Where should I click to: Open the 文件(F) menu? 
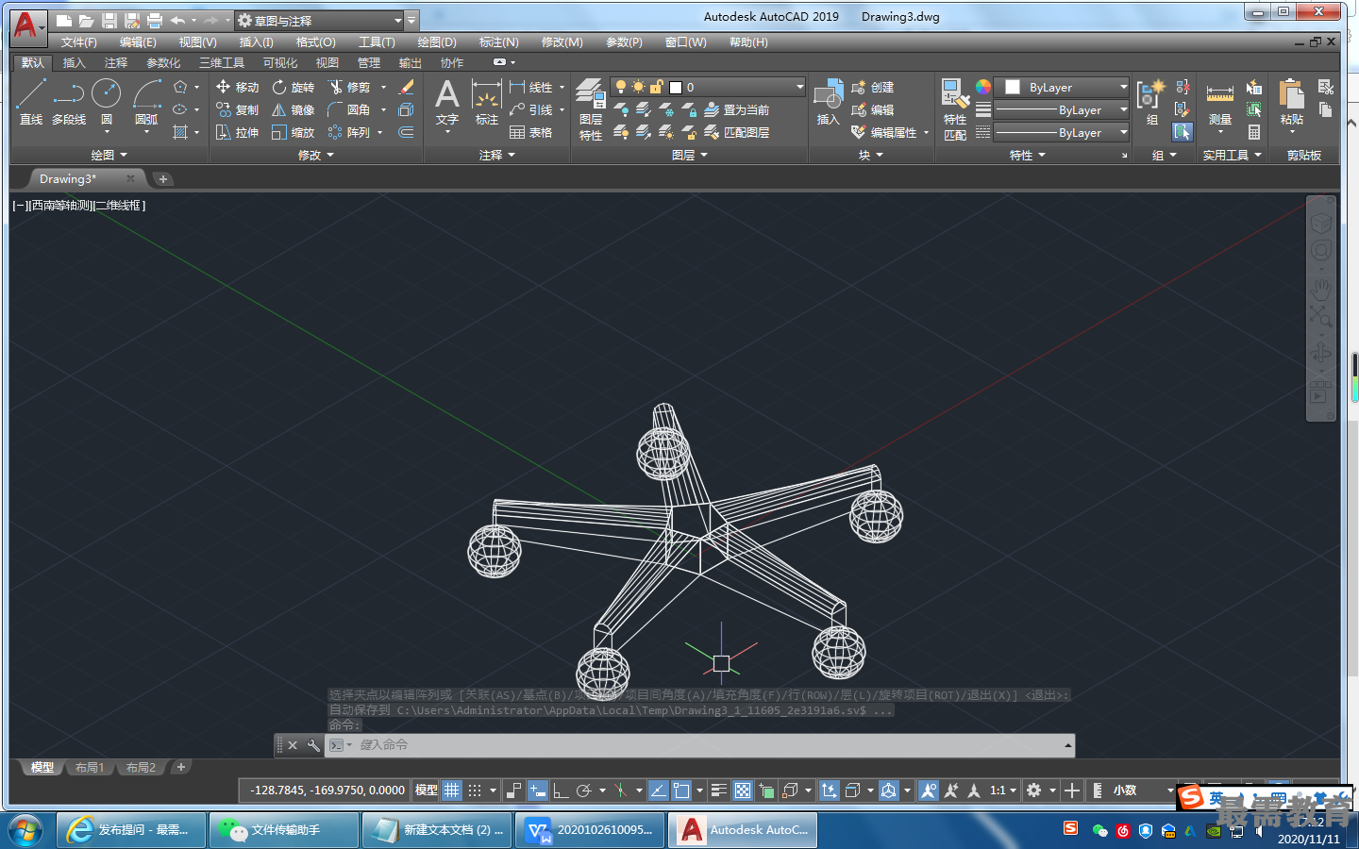[x=79, y=42]
